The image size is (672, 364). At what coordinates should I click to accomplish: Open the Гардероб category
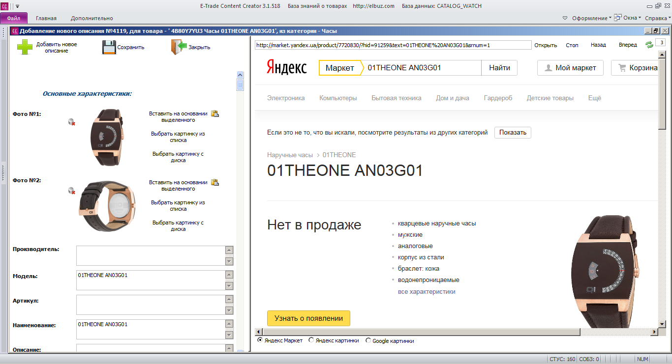click(x=498, y=98)
